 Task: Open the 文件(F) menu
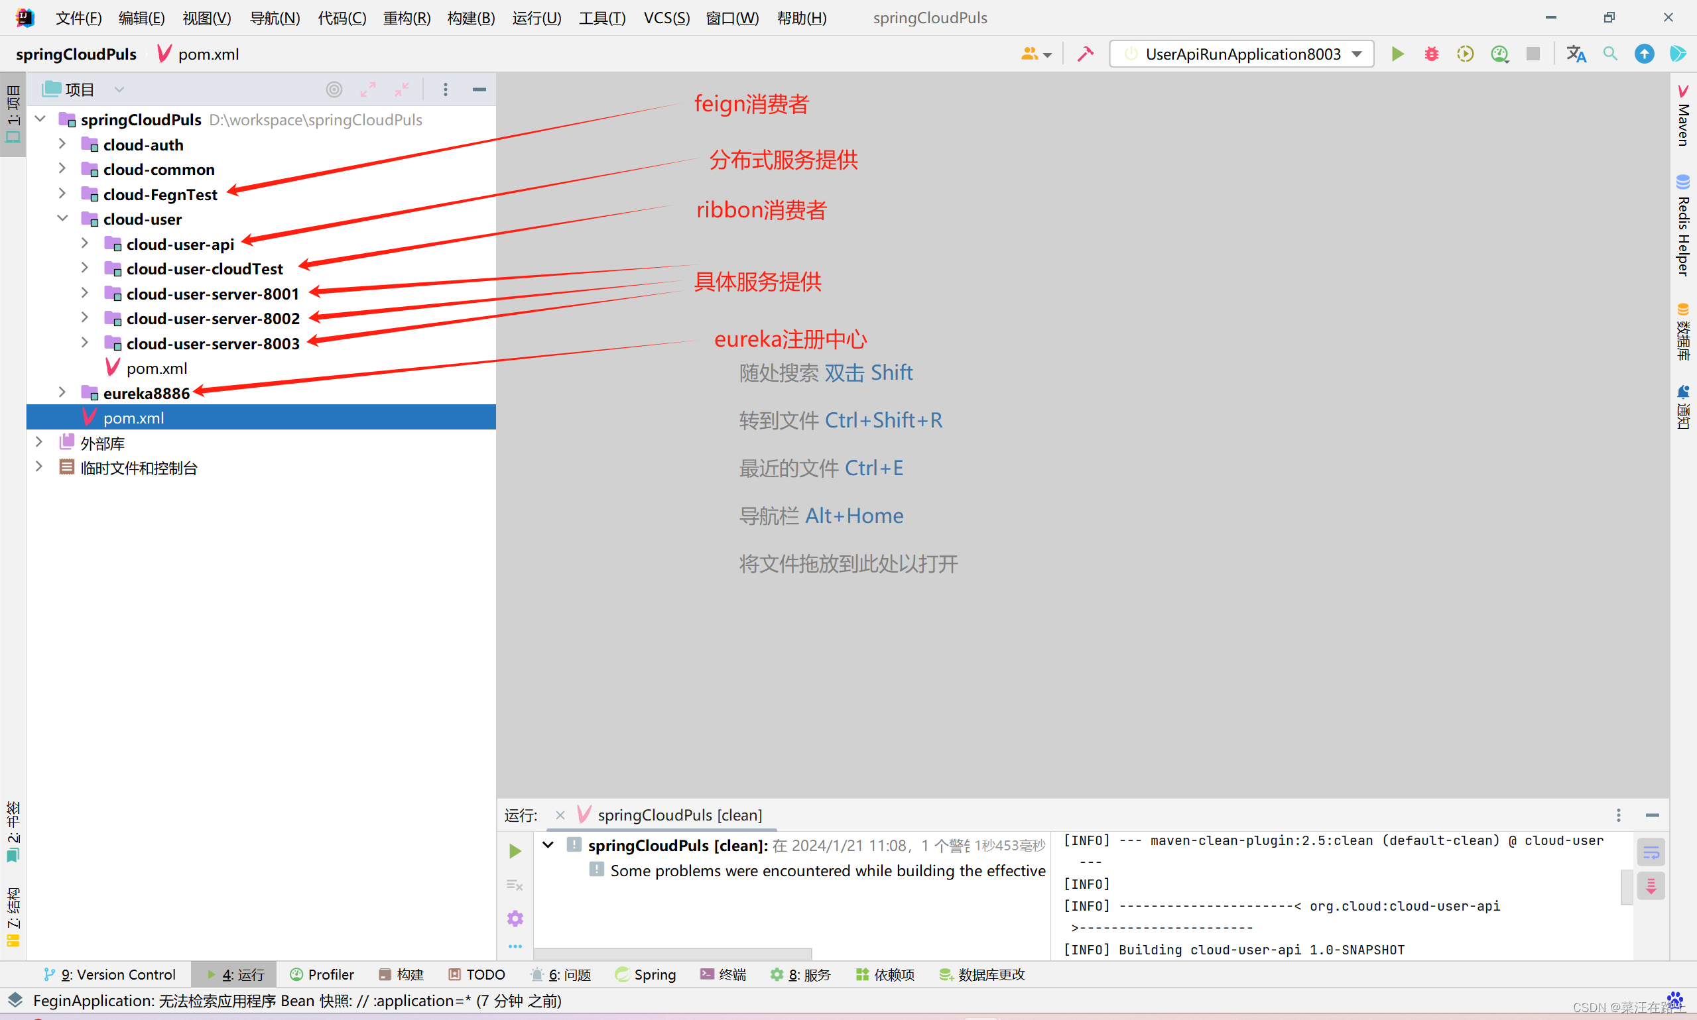coord(78,18)
